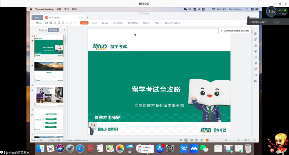Select the Slides panel toggle
Viewport: 289px width, 155px height.
(x=53, y=30)
